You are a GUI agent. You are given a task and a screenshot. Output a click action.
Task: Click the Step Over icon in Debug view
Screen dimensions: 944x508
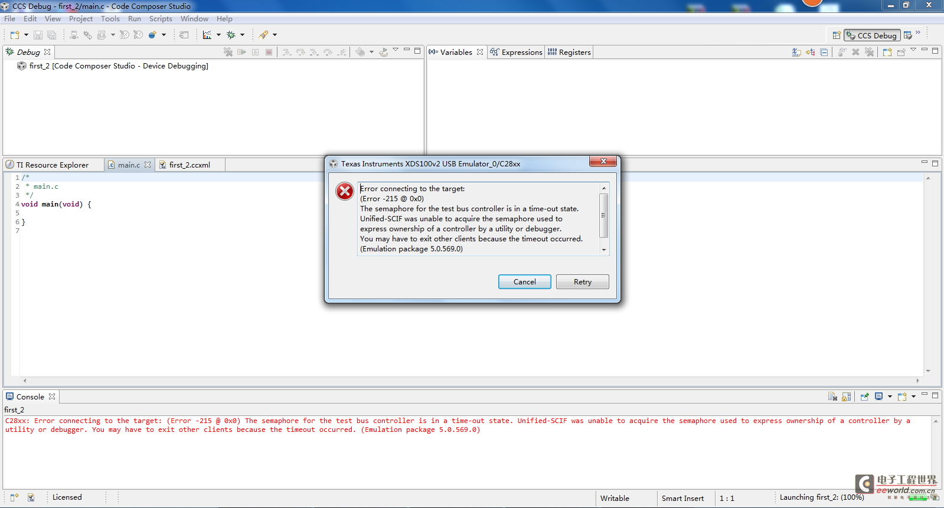pyautogui.click(x=300, y=53)
